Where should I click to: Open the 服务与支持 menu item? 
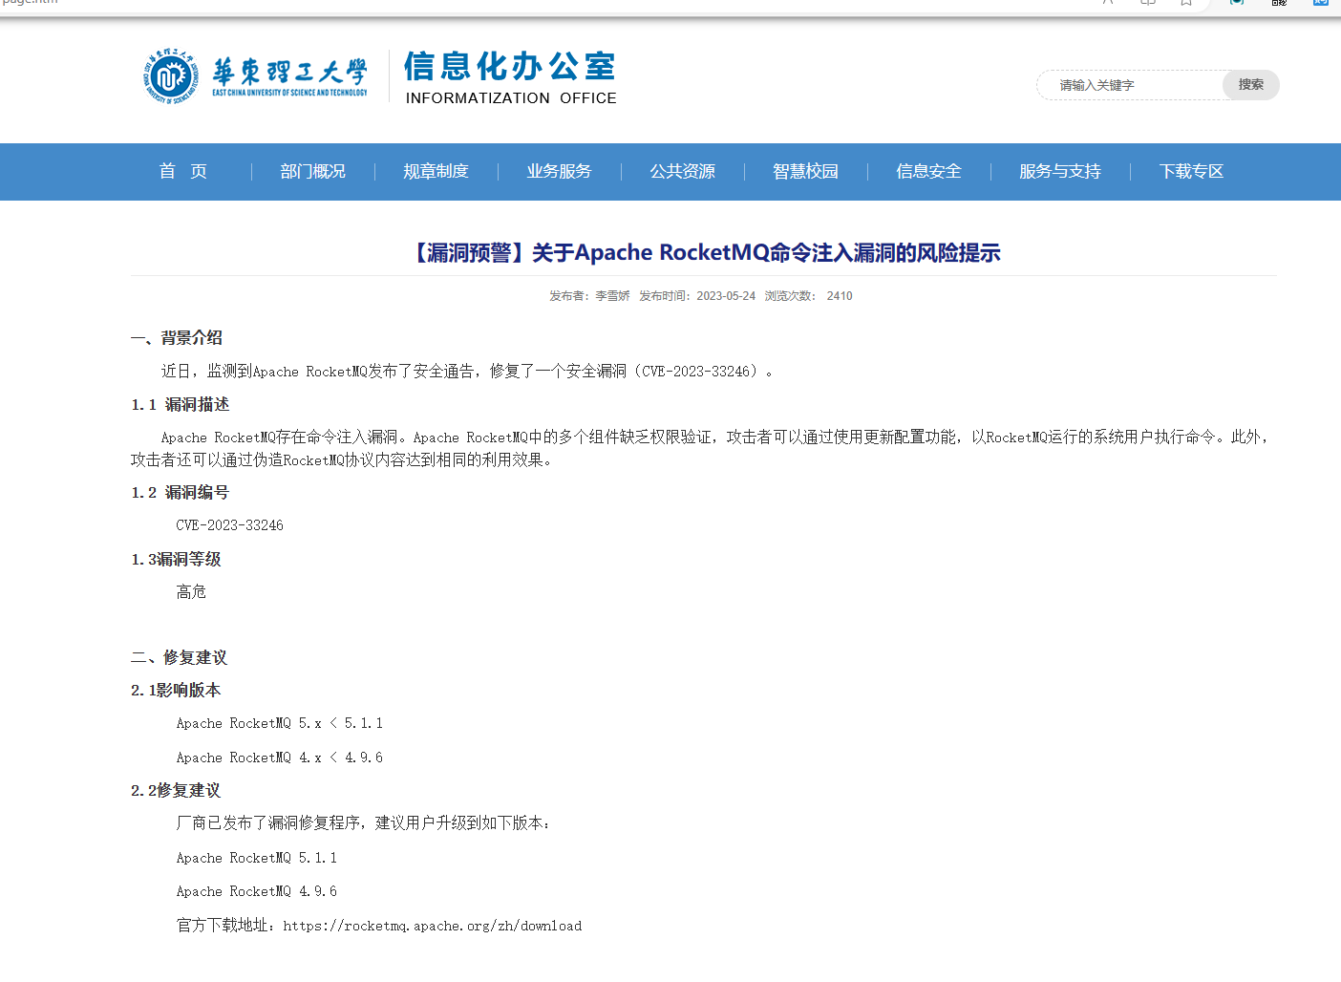pyautogui.click(x=1060, y=171)
